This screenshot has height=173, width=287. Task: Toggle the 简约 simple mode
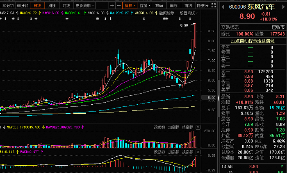(188, 6)
